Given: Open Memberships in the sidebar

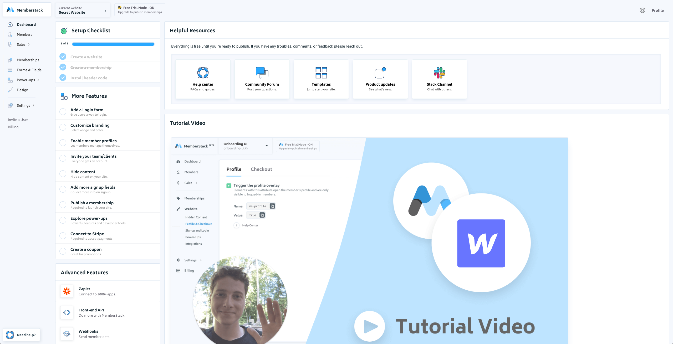Looking at the screenshot, I should point(28,60).
